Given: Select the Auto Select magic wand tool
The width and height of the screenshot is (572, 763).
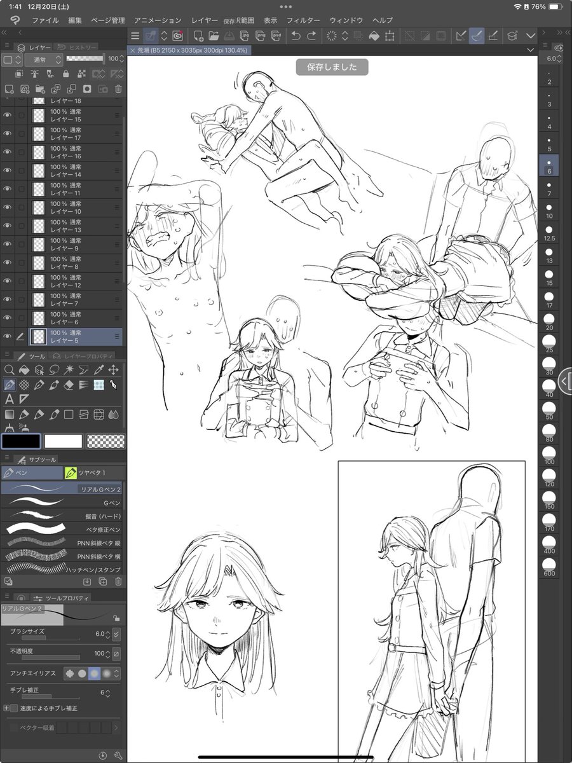Looking at the screenshot, I should click(x=69, y=369).
